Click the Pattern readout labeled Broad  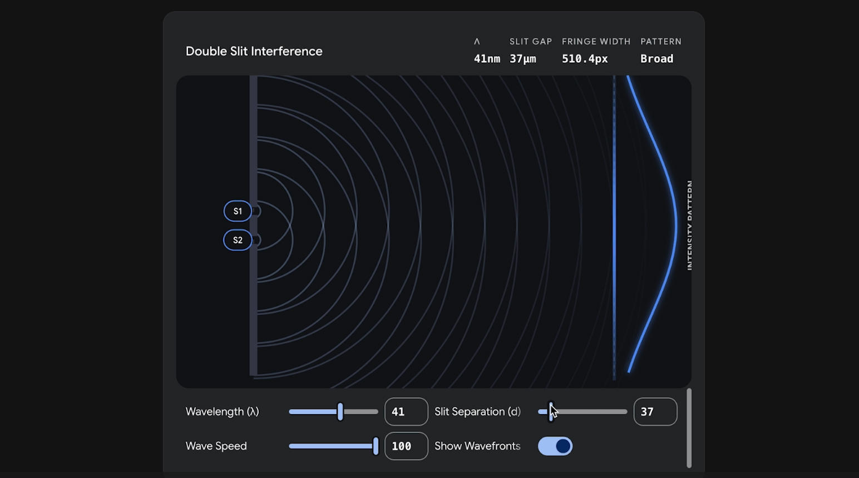tap(656, 58)
